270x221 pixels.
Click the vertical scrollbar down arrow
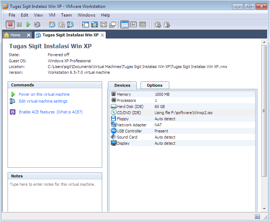point(264,209)
